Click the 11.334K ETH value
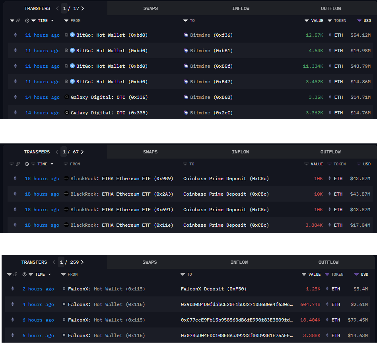The image size is (377, 351). (x=313, y=66)
